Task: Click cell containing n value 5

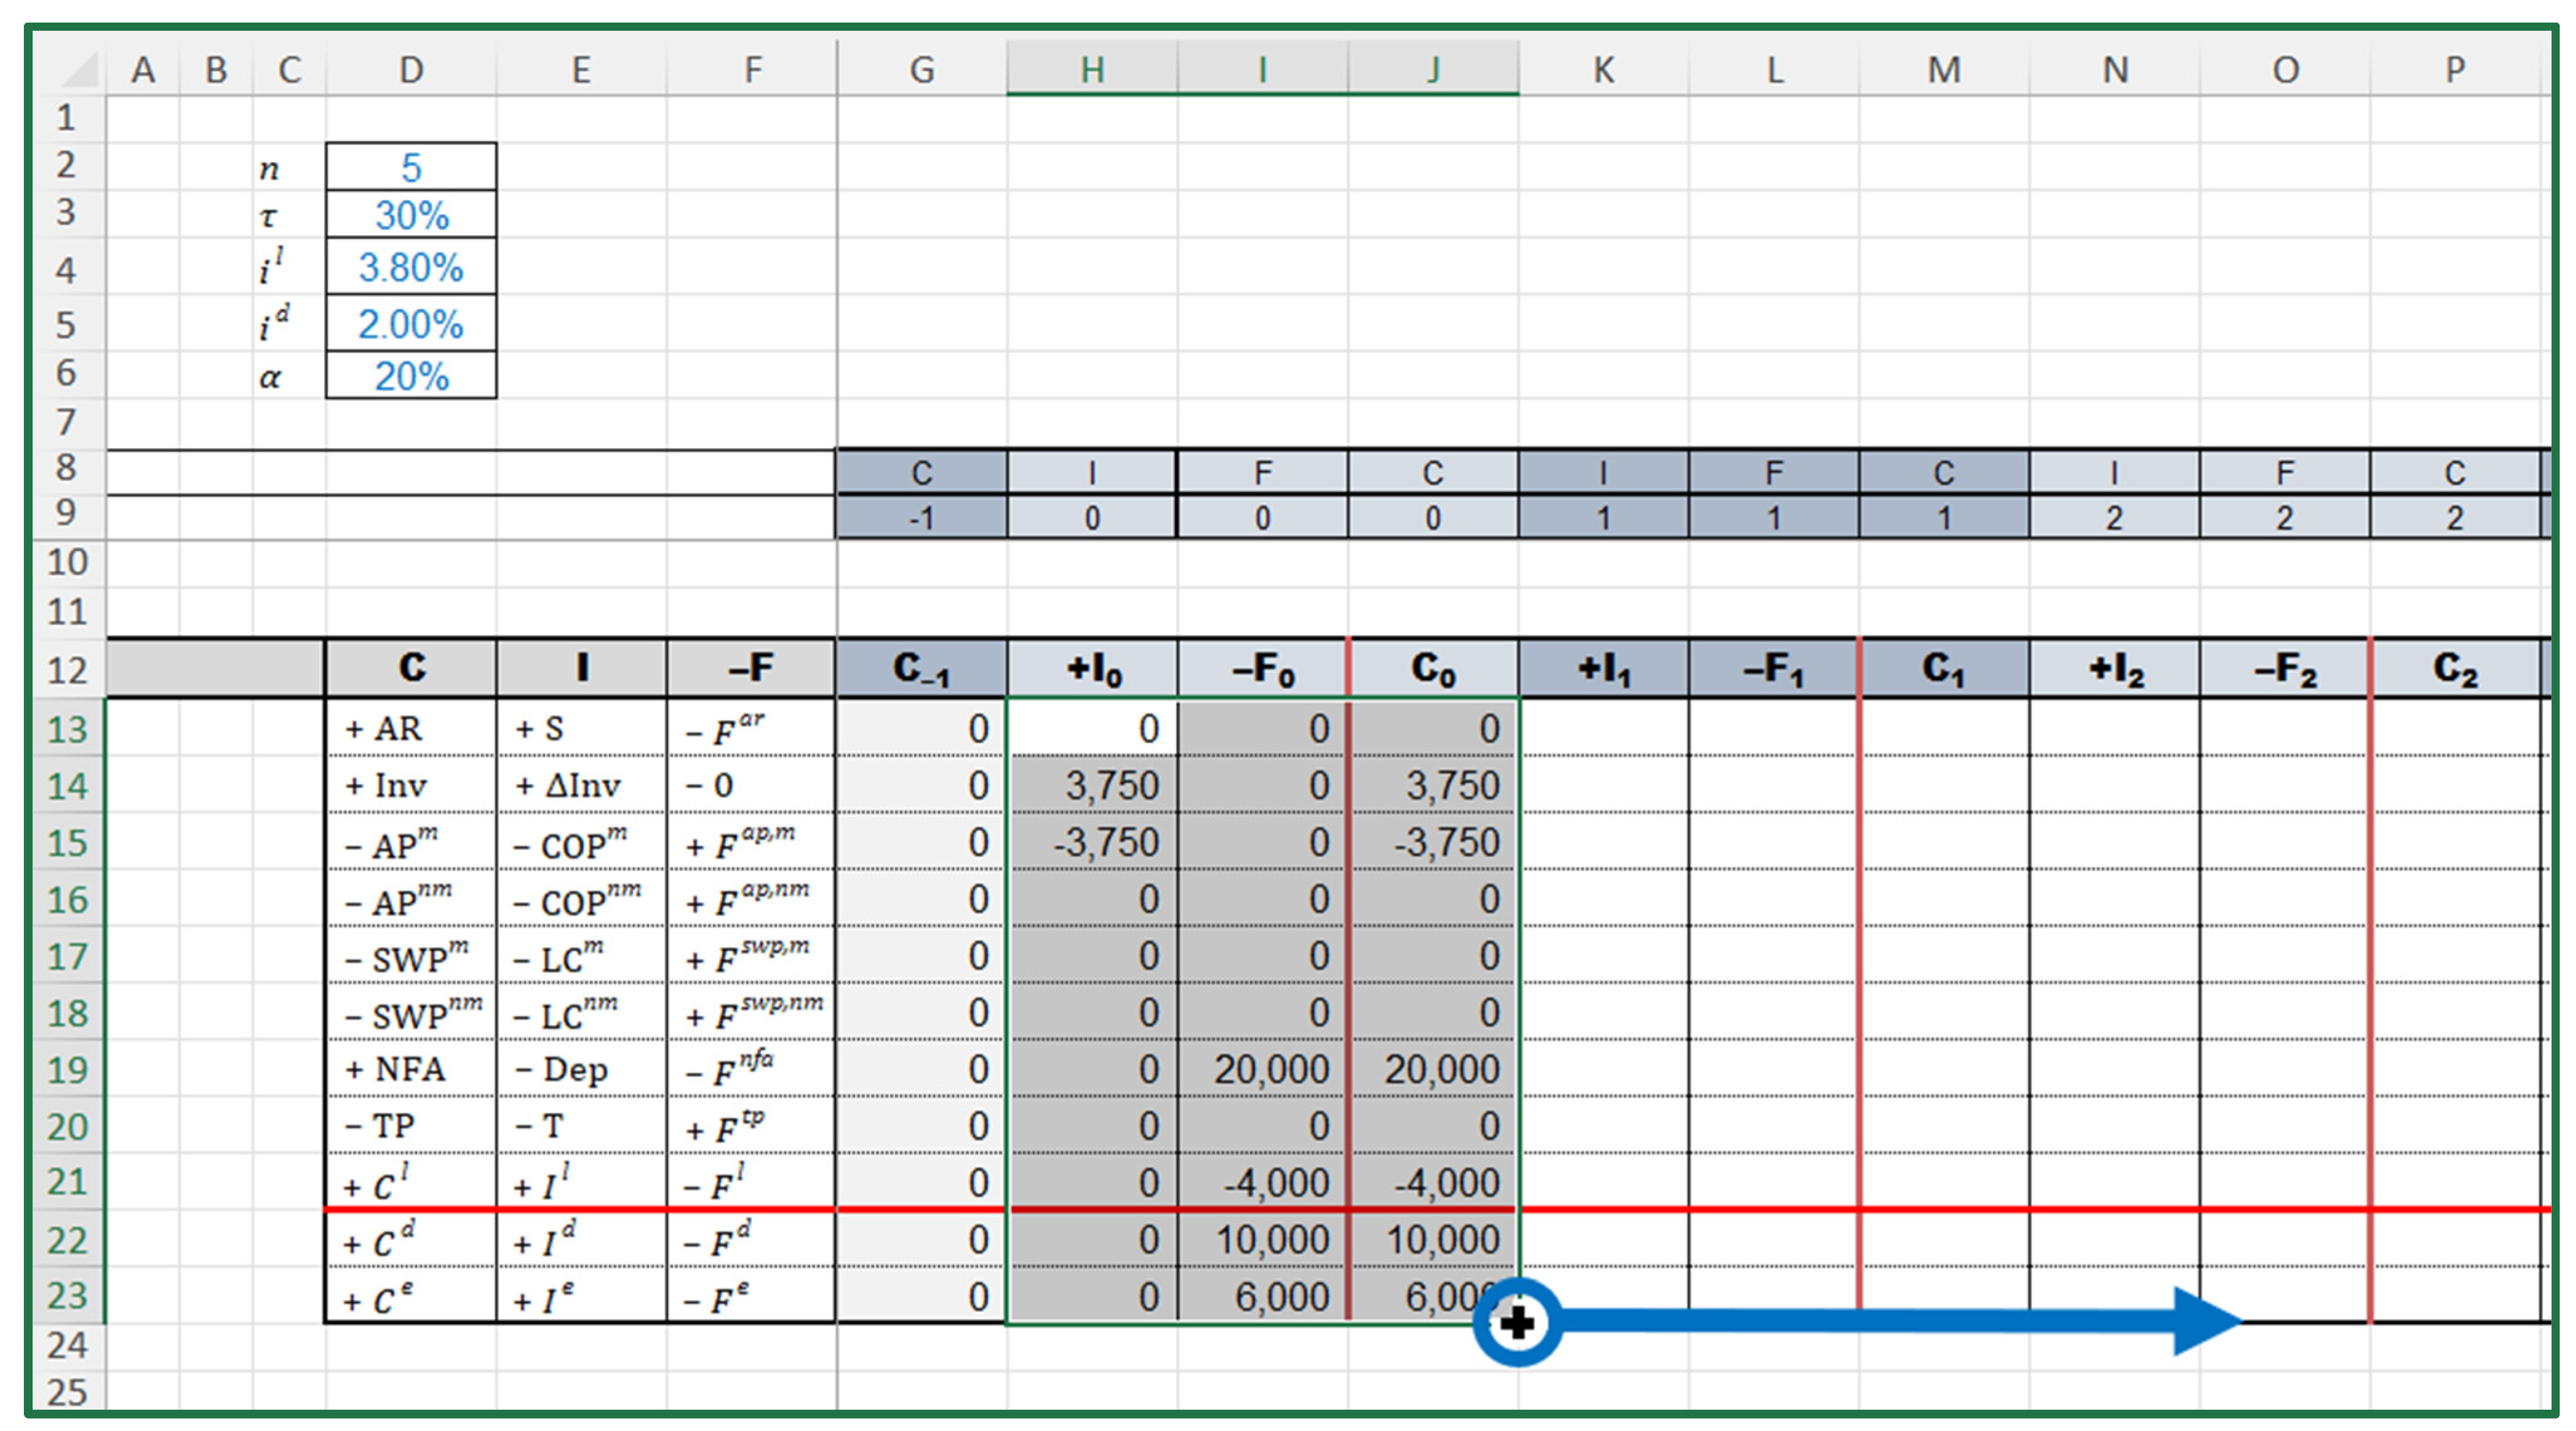Action: tap(410, 167)
